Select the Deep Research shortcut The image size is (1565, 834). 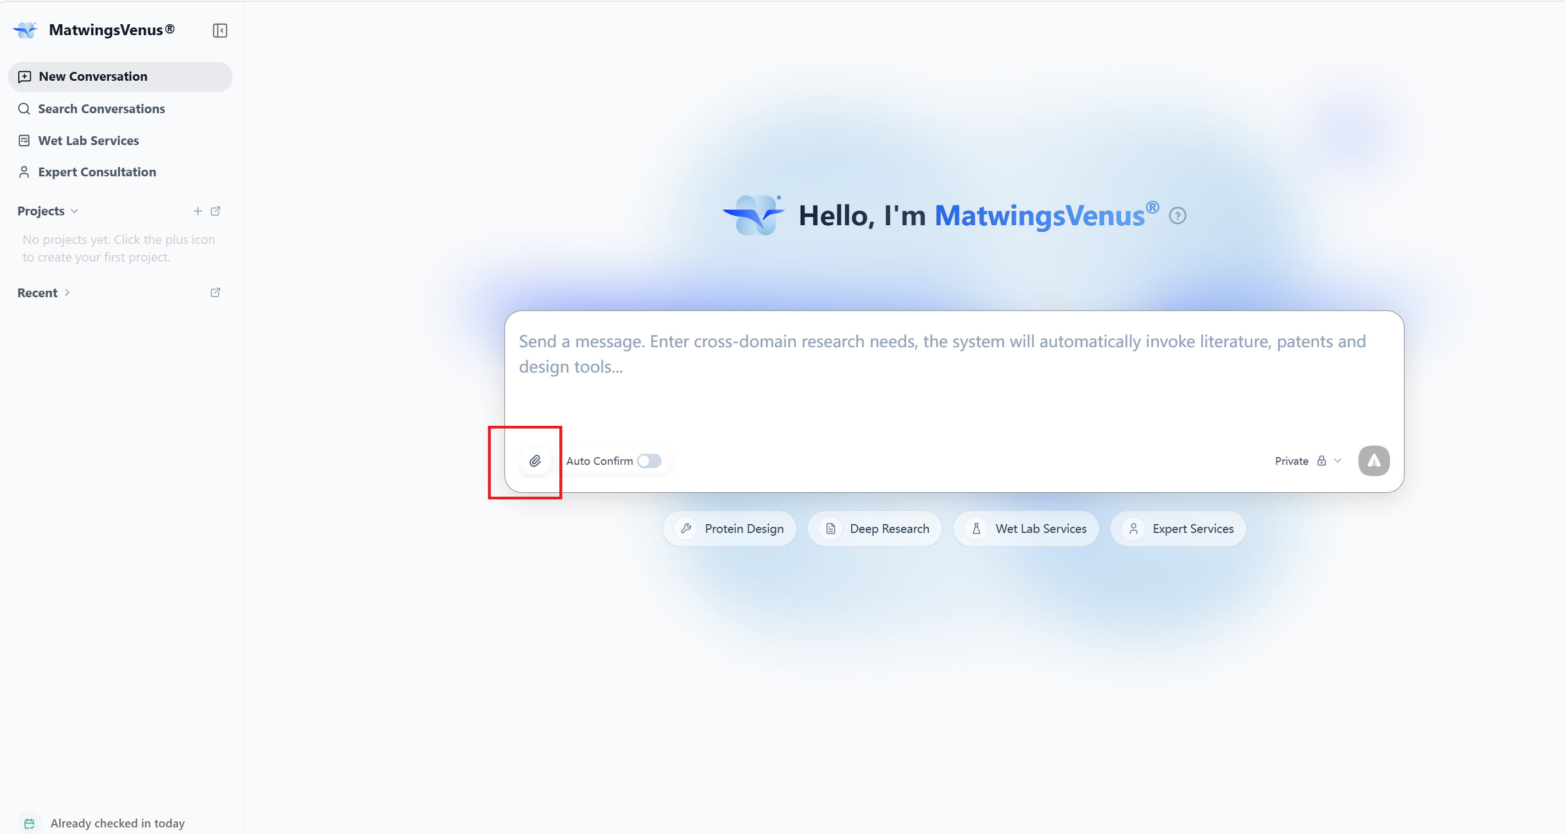point(875,529)
